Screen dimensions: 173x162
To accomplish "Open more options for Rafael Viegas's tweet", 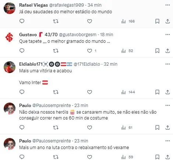I will [x=167, y=5].
